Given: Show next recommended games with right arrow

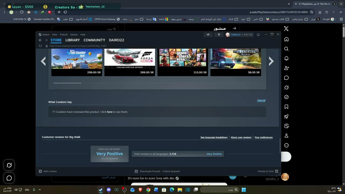Looking at the screenshot, I should point(271,61).
